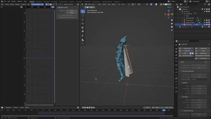
Task: Click the Dynamic Paint physics button
Action: pyautogui.click(x=186, y=56)
